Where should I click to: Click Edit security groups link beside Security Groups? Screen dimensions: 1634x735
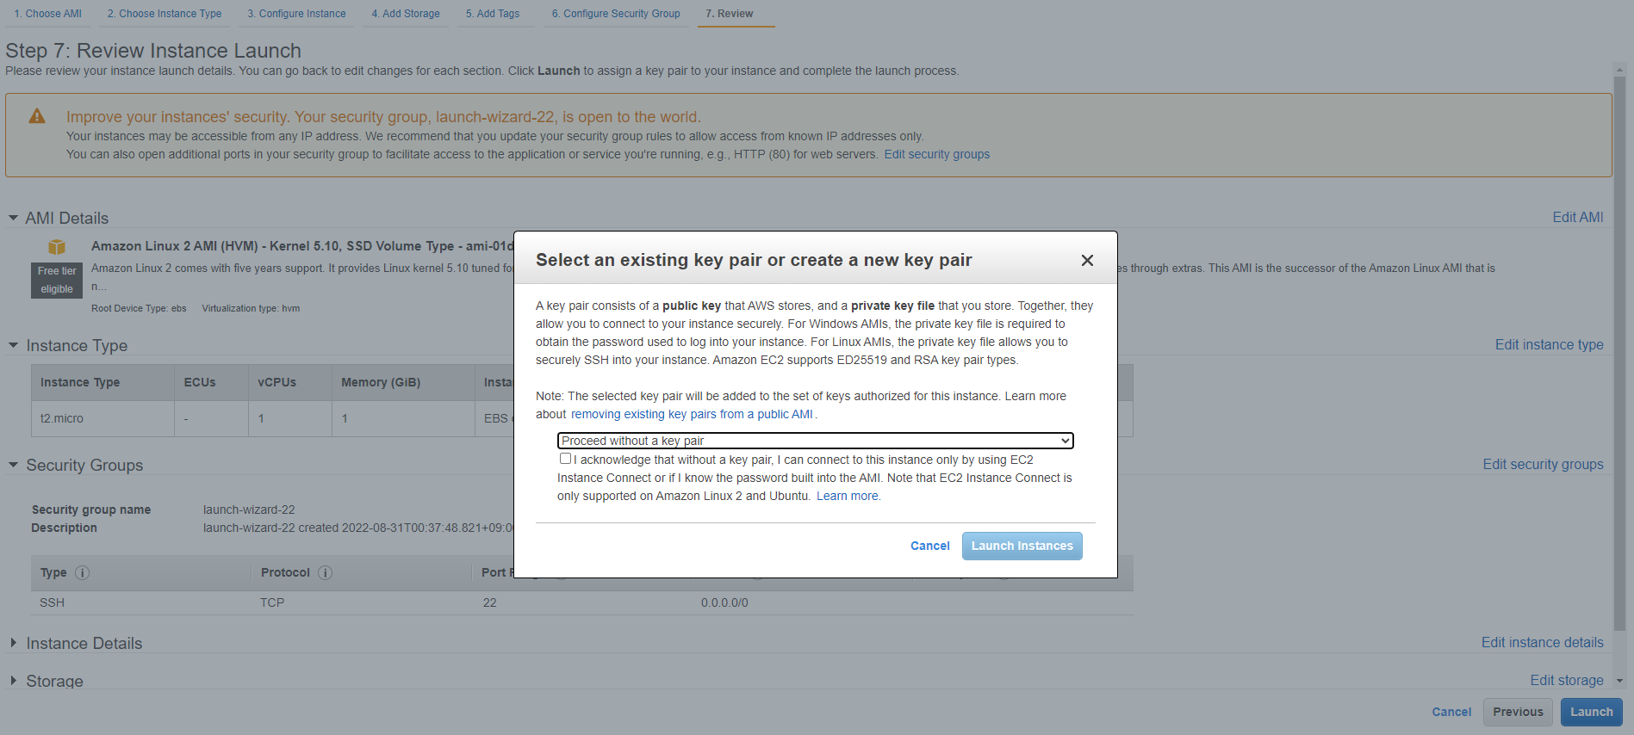tap(1544, 464)
